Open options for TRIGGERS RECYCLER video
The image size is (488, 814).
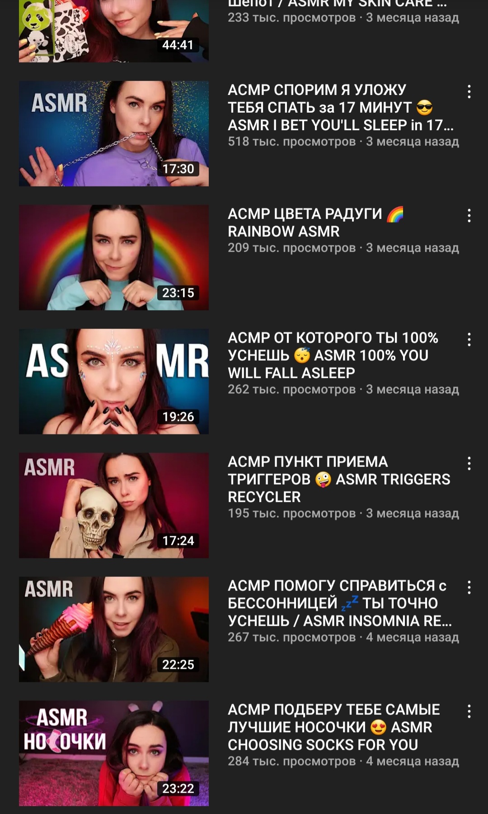point(469,464)
